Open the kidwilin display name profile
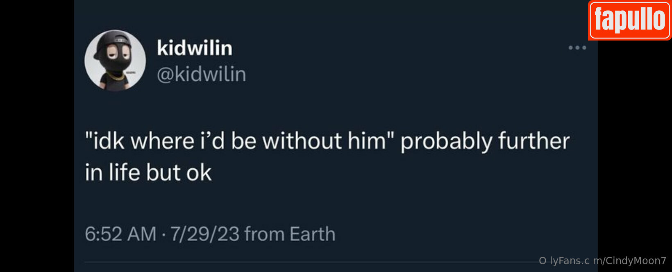 [195, 48]
